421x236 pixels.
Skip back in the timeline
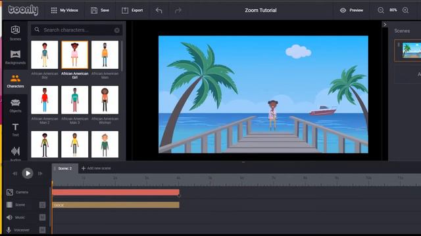[14, 174]
